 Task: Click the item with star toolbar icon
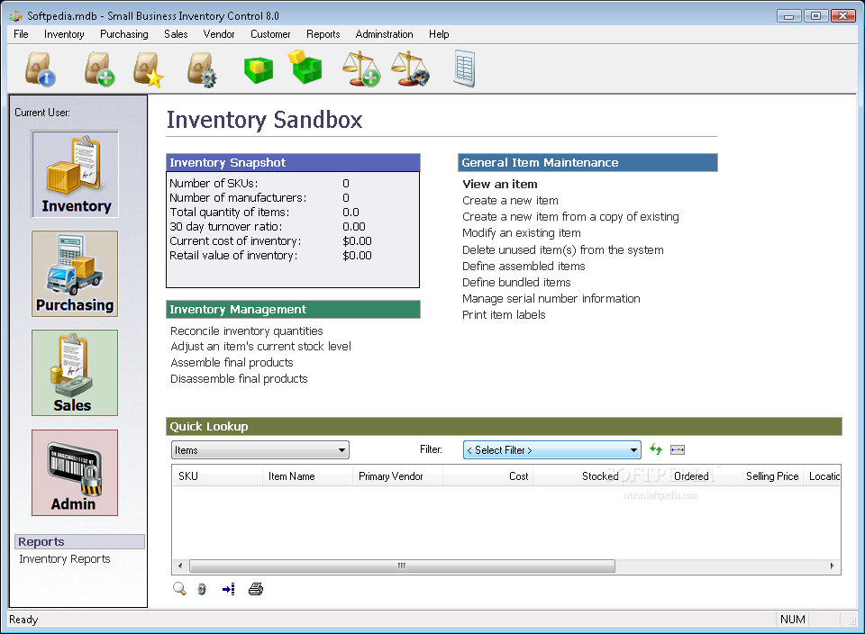point(148,69)
